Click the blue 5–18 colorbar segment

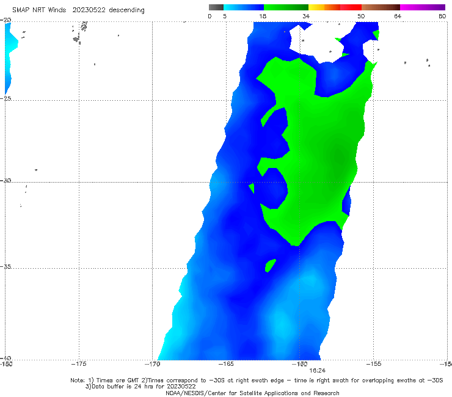(x=244, y=7)
